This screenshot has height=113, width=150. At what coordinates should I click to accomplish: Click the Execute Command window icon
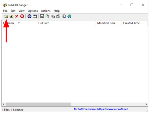35,16
